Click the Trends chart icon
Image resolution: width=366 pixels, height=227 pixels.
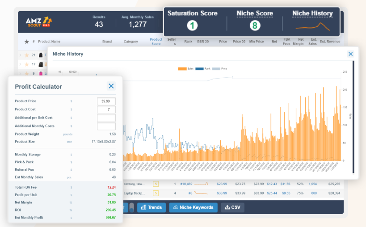point(144,207)
